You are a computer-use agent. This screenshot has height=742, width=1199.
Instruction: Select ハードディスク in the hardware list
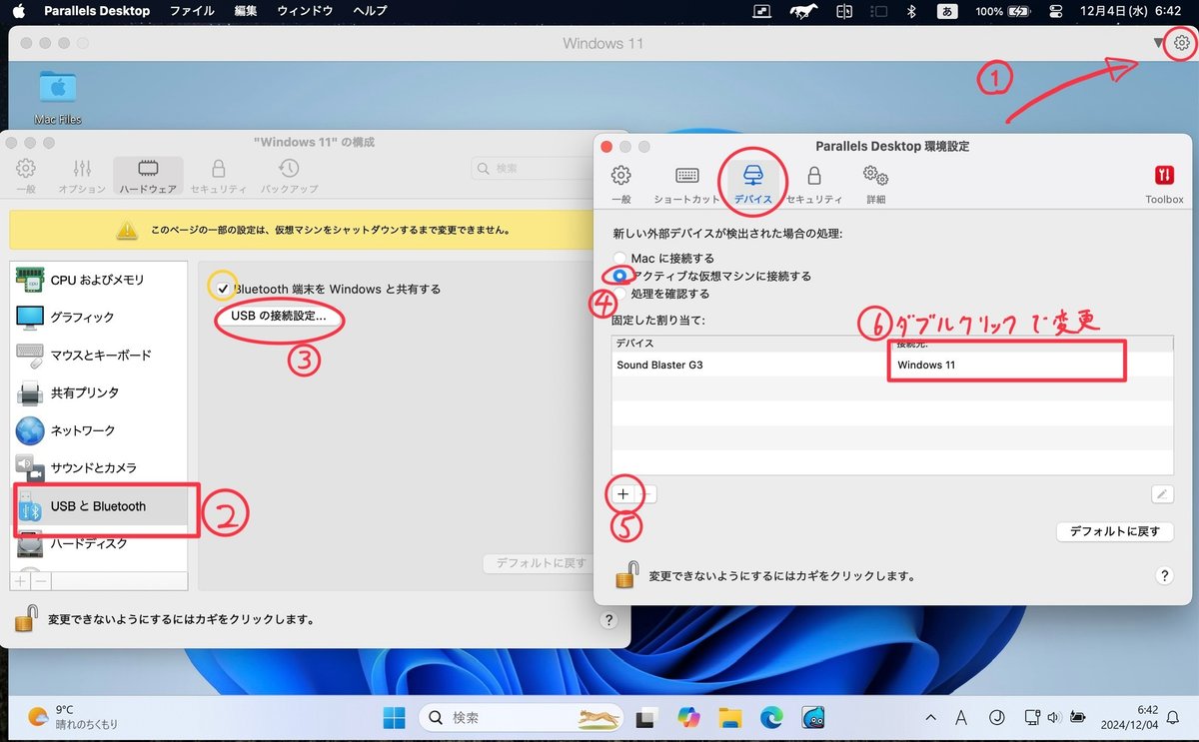98,544
